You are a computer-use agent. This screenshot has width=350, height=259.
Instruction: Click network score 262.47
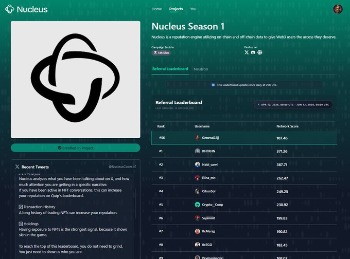tap(282, 178)
